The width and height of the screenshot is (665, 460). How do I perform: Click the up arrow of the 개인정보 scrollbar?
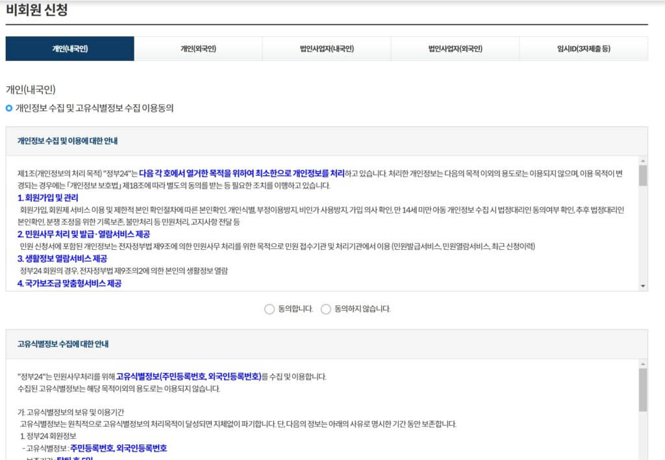[x=643, y=161]
